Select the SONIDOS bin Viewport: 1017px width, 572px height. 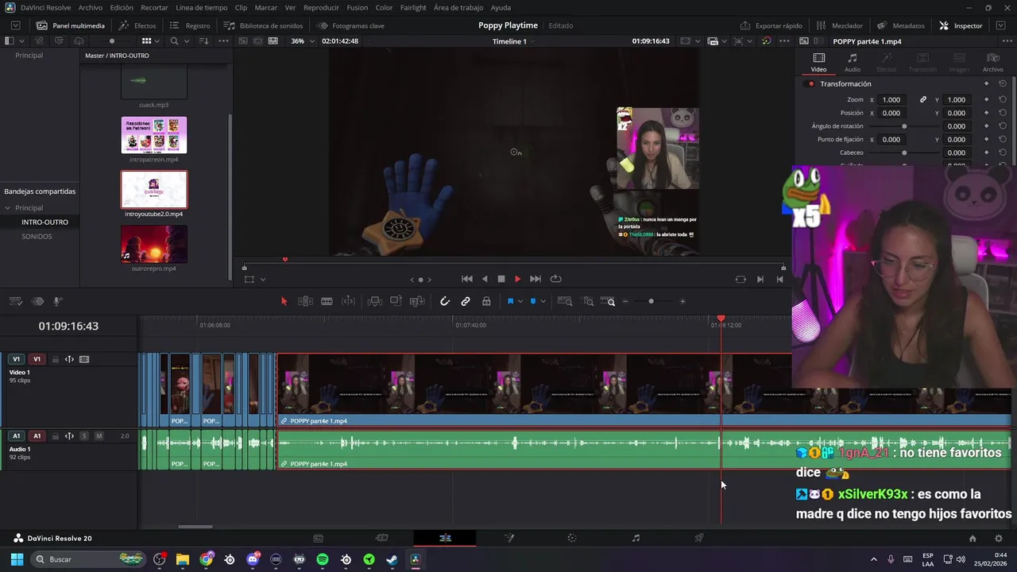37,236
